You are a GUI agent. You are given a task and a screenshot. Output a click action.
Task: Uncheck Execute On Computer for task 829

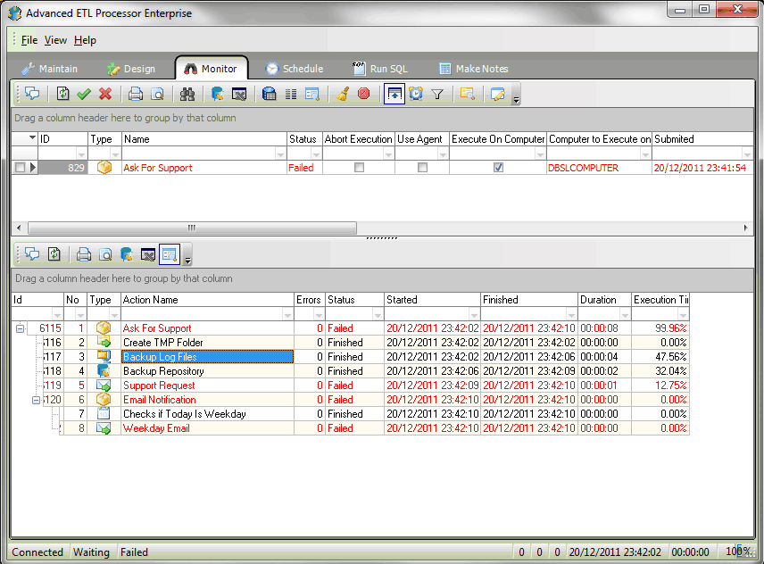click(x=498, y=167)
